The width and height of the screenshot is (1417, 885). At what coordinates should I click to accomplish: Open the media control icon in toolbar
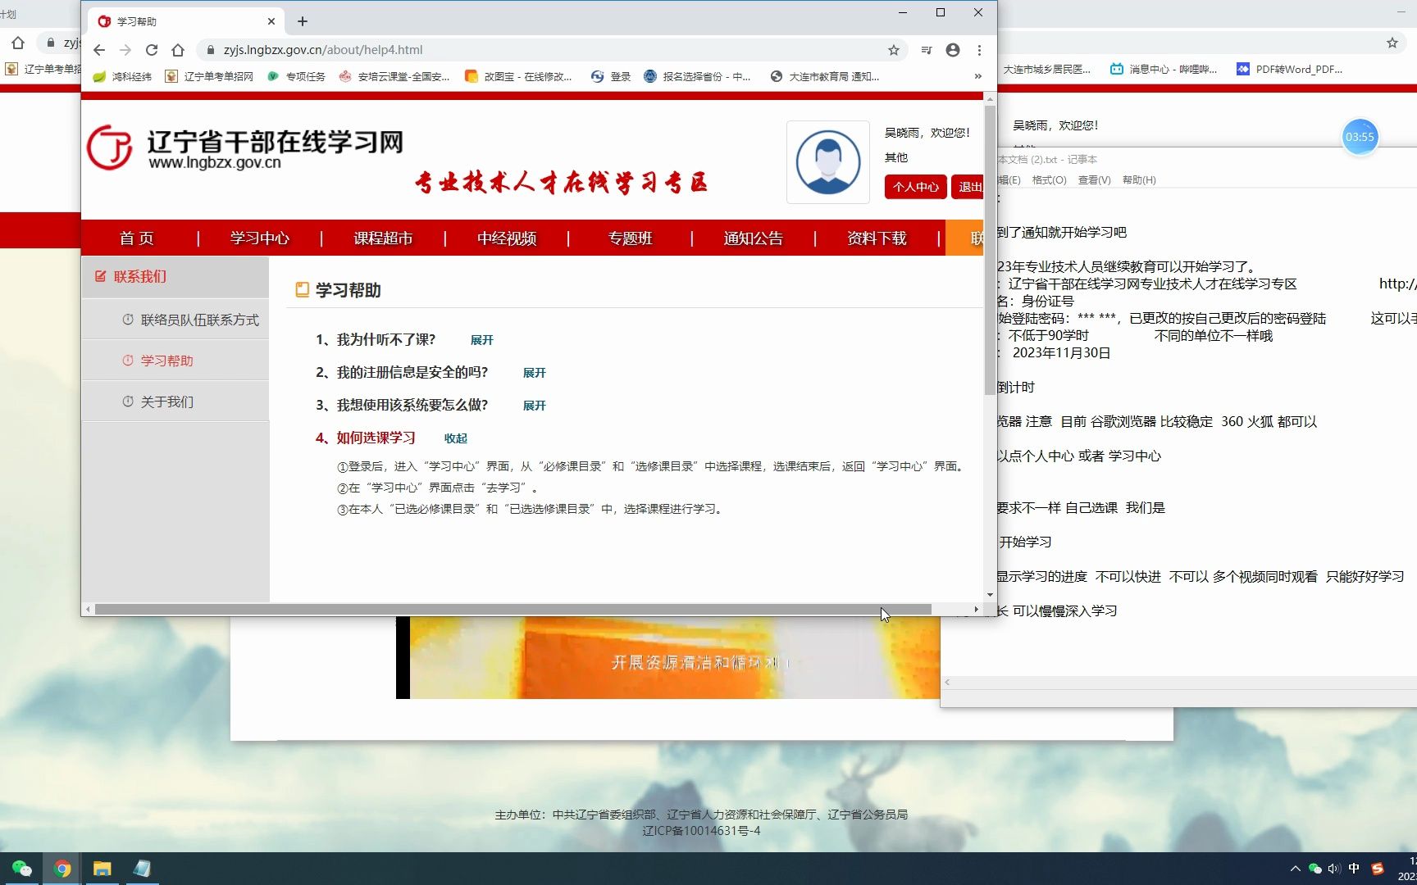pyautogui.click(x=927, y=50)
